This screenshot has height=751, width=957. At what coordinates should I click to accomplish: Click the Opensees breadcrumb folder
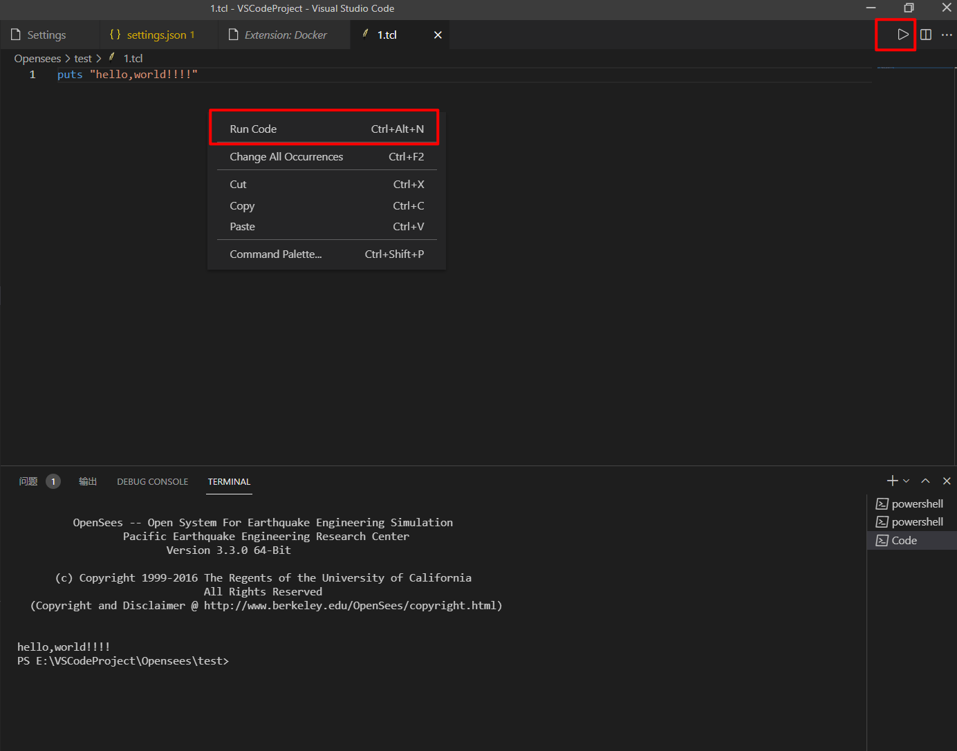(x=37, y=59)
